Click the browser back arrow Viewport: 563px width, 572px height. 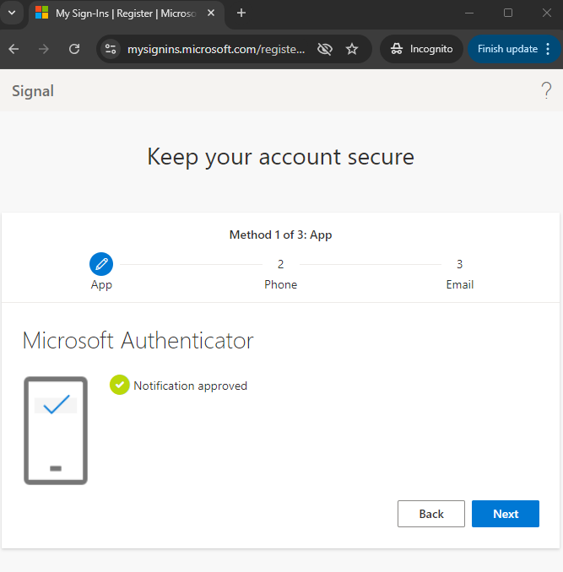pos(14,49)
